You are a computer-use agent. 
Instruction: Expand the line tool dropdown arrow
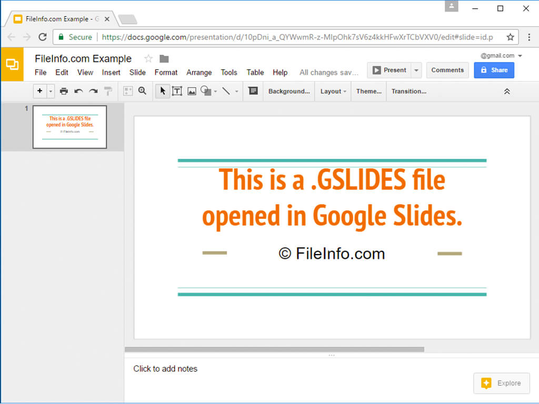point(236,92)
